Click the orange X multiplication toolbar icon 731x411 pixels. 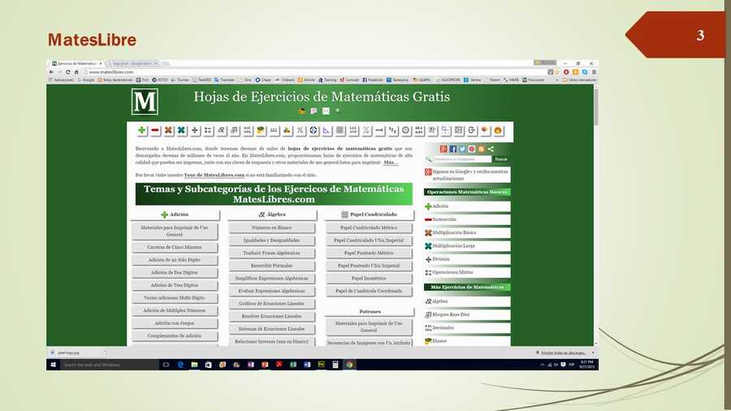(168, 131)
